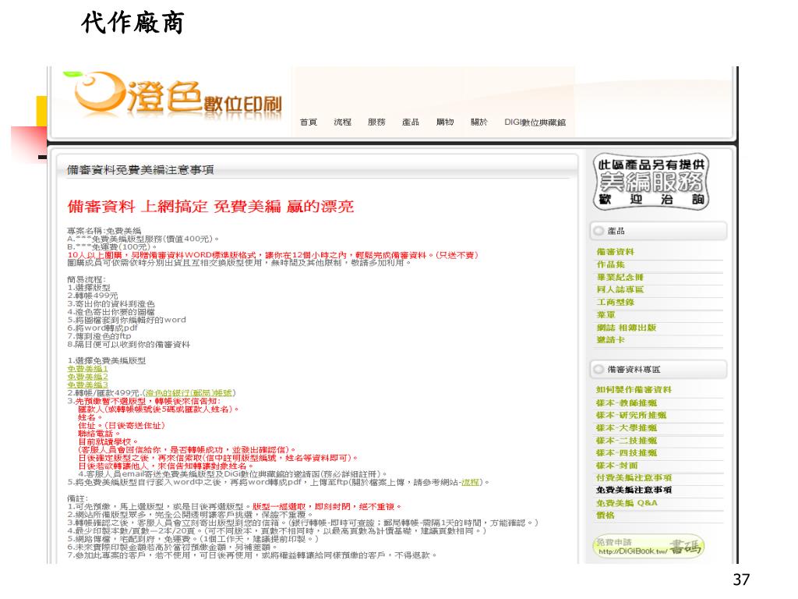The image size is (798, 599).
Task: Open the 畢業紀念冊 sidebar link
Action: click(620, 277)
